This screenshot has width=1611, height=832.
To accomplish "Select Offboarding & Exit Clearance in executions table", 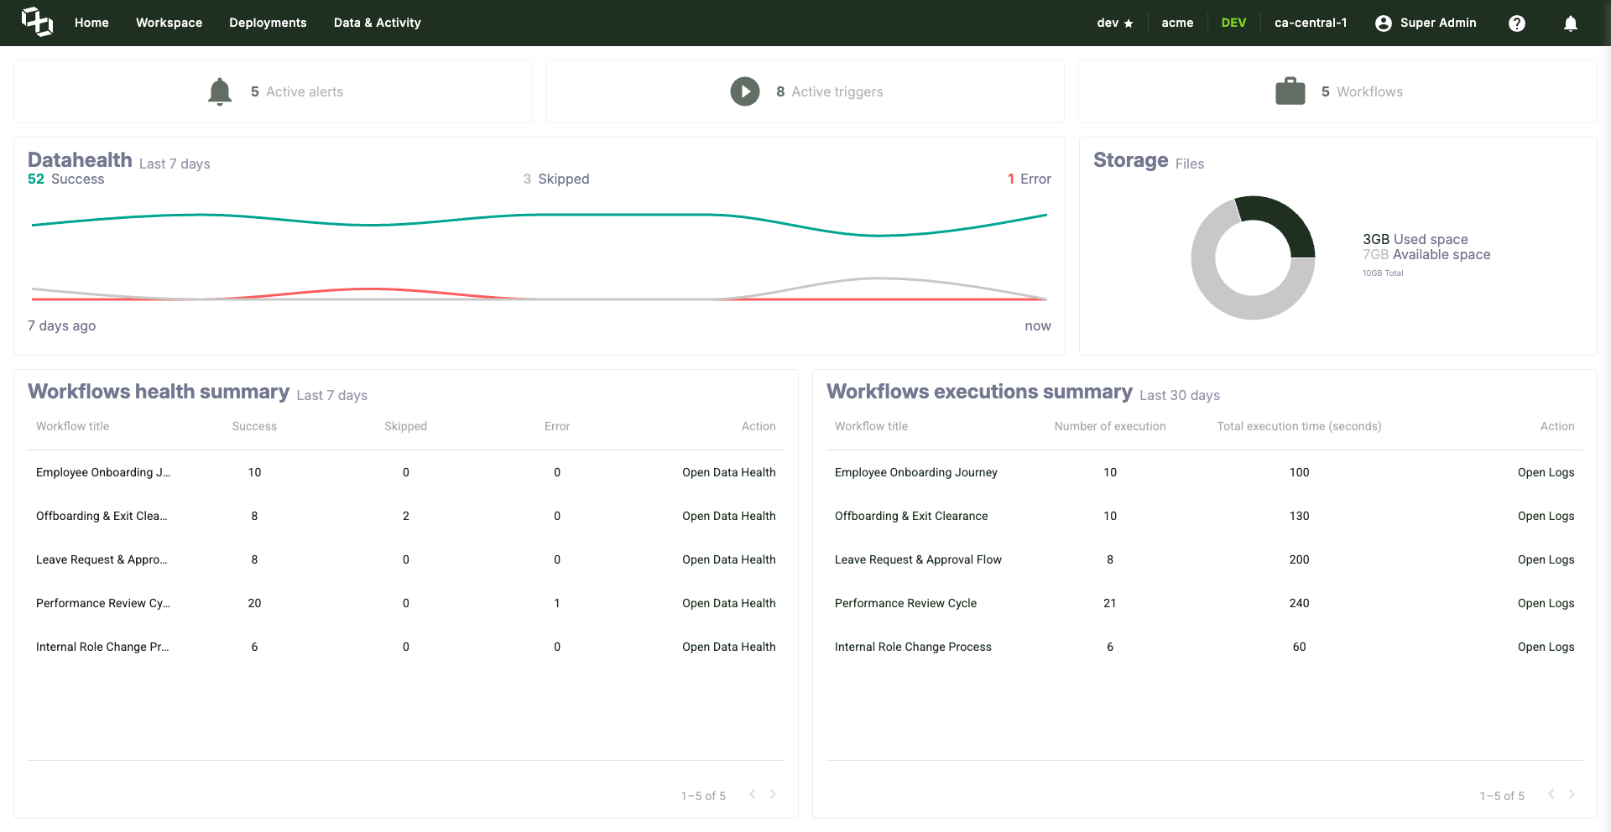I will coord(911,516).
